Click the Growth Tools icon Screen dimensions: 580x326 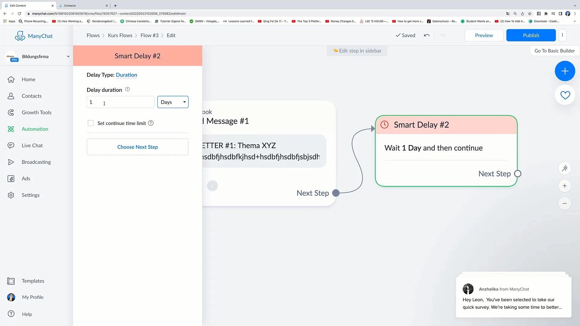pyautogui.click(x=11, y=113)
